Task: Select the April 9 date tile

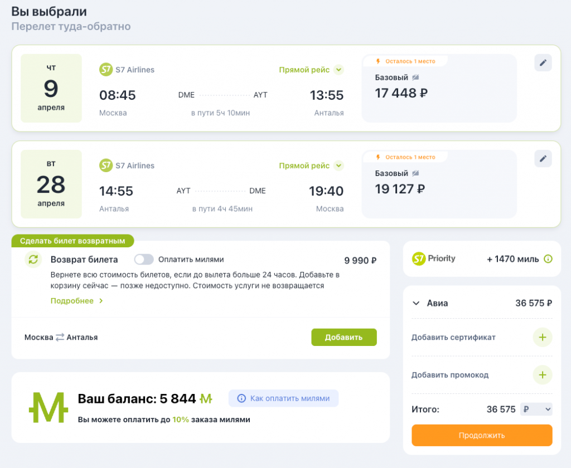Action: pyautogui.click(x=51, y=88)
